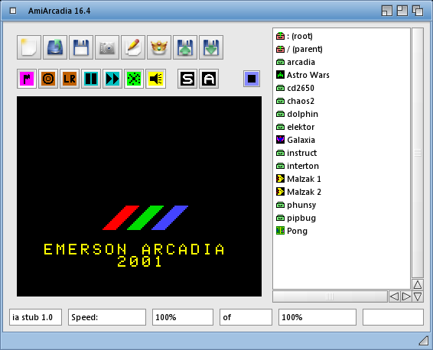Toggle turbo with the fast-forward button
The height and width of the screenshot is (350, 433).
pos(112,79)
